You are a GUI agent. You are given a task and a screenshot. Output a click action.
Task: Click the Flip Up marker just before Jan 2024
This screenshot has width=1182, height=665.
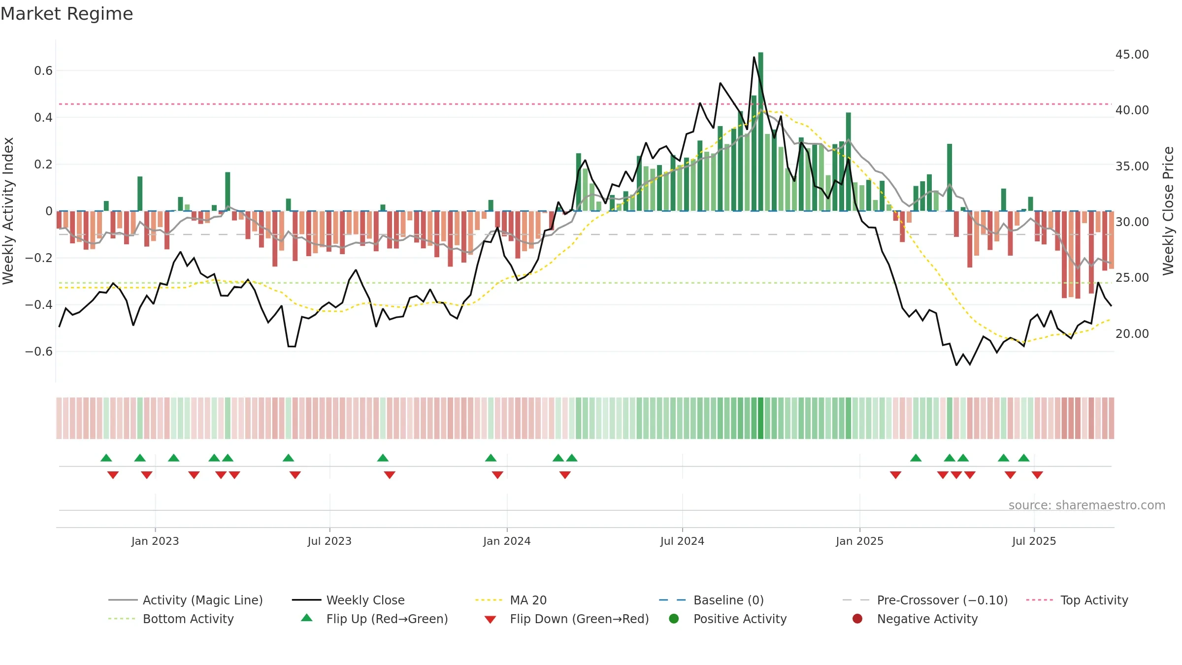(x=491, y=458)
